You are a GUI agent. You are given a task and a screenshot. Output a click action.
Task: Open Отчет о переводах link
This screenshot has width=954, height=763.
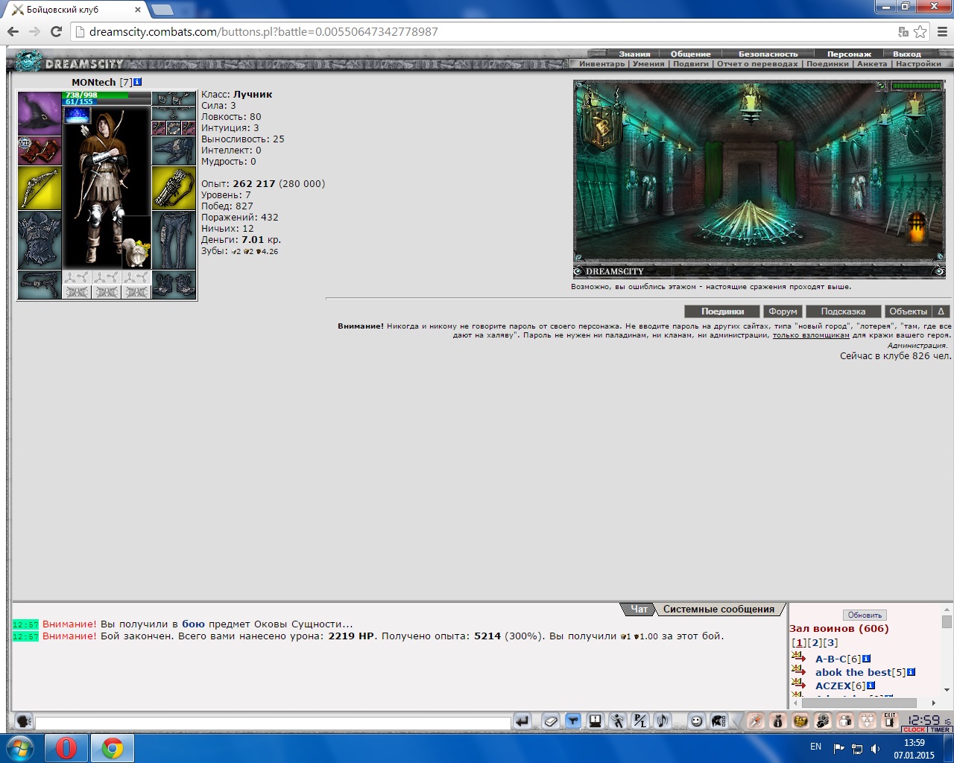(757, 64)
